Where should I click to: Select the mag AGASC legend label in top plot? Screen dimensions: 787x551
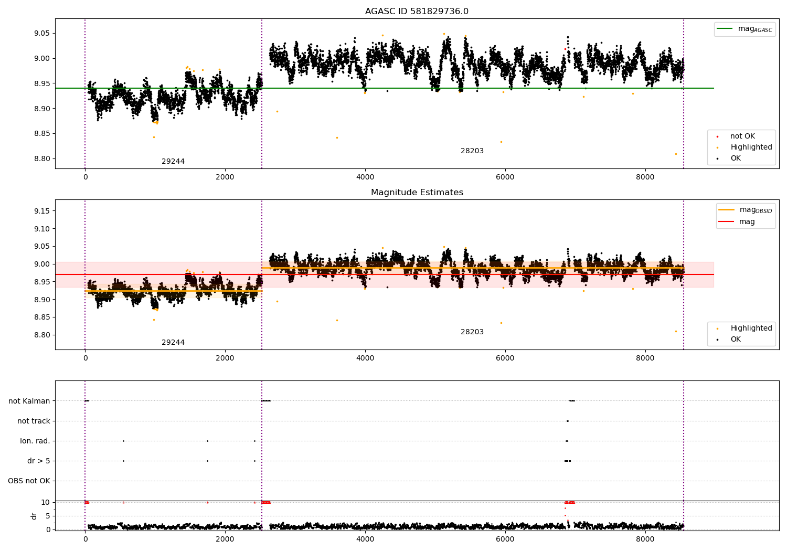[755, 29]
